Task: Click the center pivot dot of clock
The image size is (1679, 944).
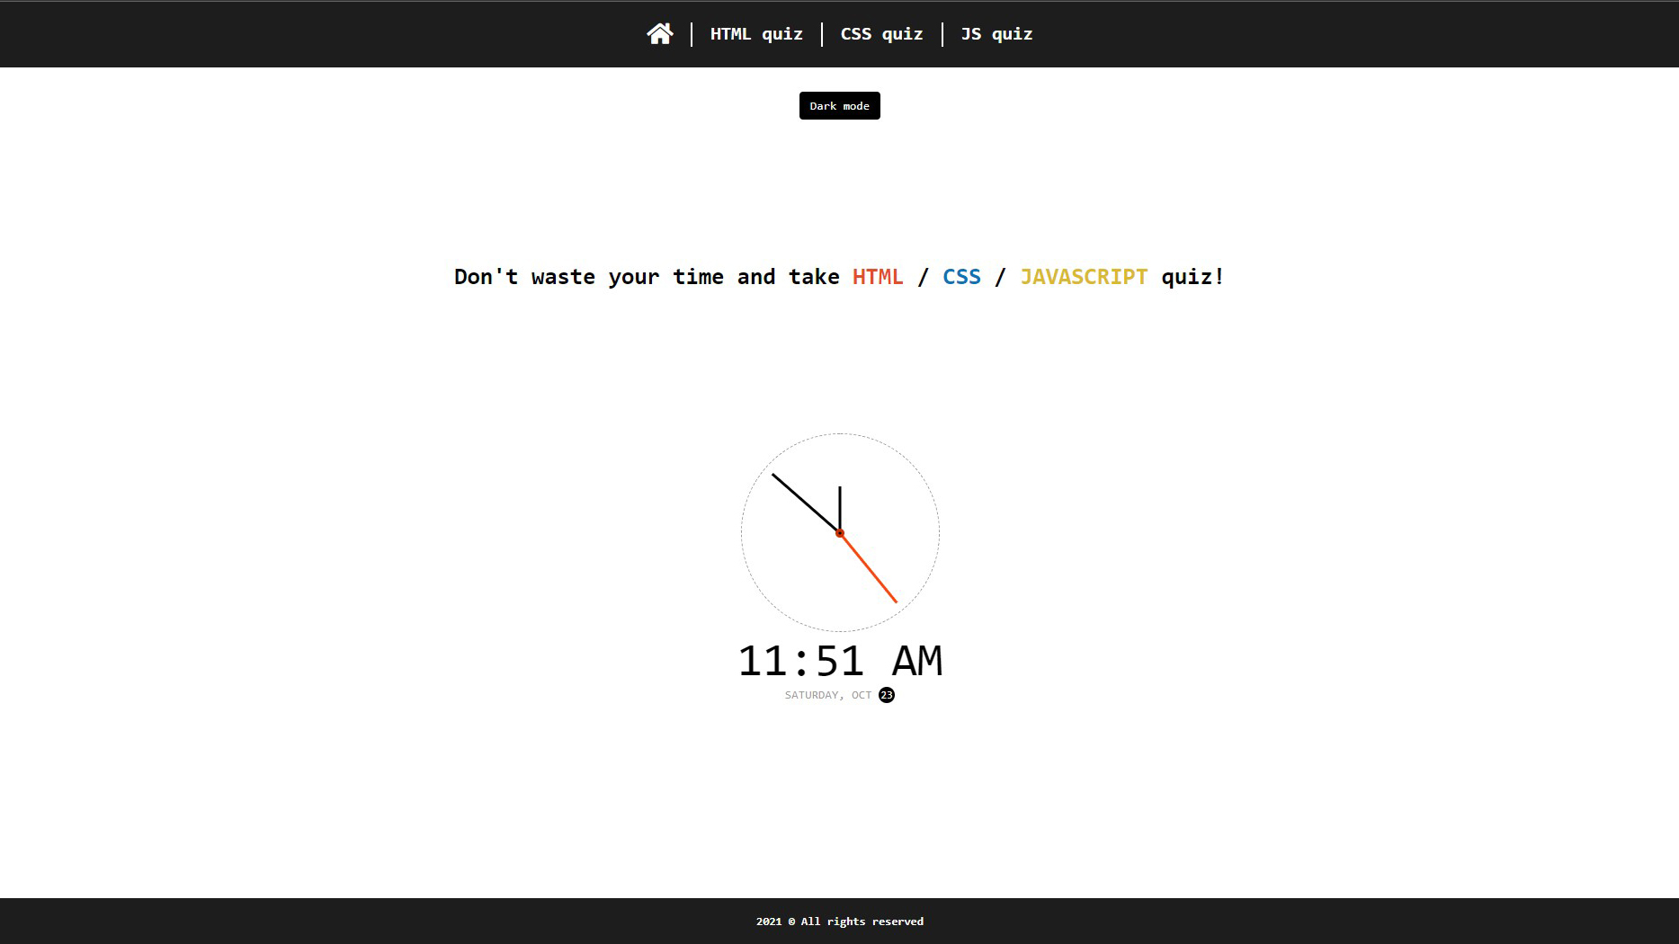Action: point(840,533)
